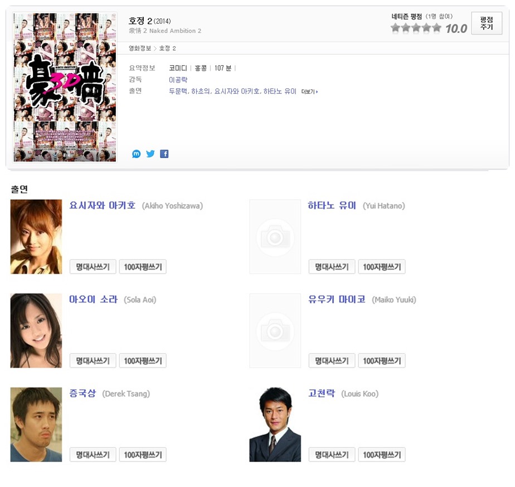Open Louis Koo profile photo
Image resolution: width=515 pixels, height=487 pixels.
click(275, 425)
